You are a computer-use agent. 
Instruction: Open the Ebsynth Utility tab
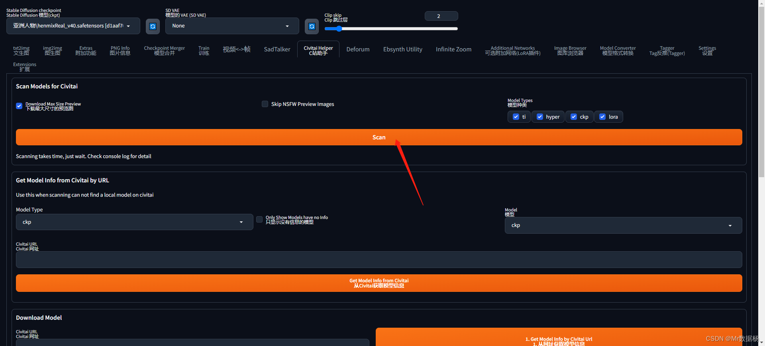tap(403, 49)
